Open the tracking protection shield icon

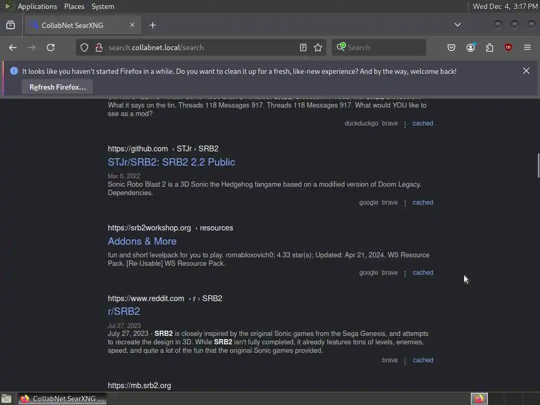[x=84, y=47]
